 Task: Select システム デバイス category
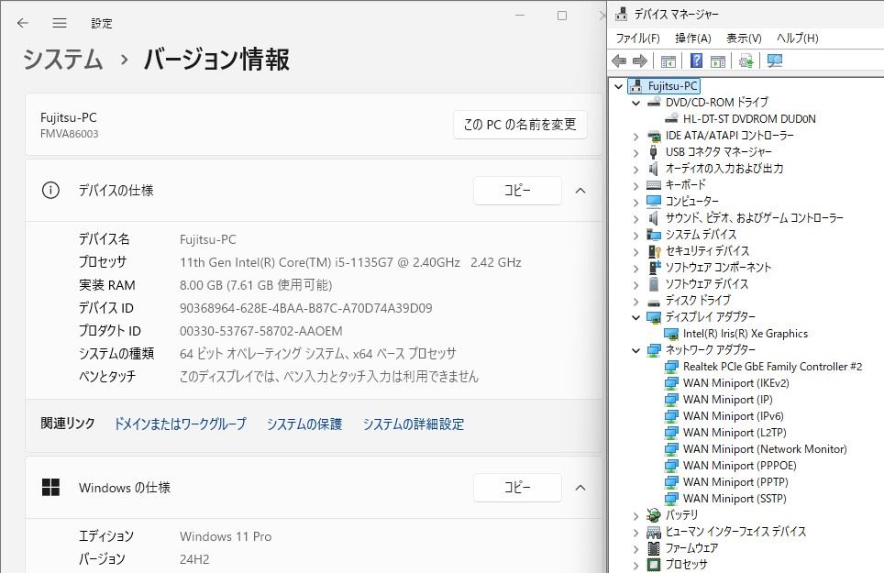[x=701, y=235]
